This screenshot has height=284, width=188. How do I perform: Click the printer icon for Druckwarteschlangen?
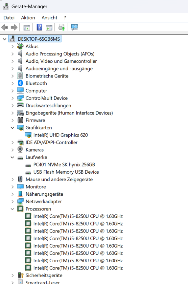(20, 105)
